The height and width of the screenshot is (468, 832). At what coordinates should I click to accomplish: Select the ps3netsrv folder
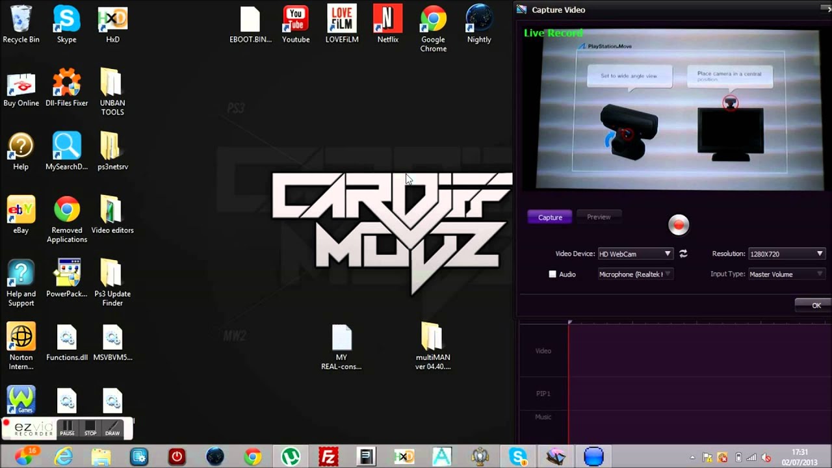pyautogui.click(x=112, y=152)
